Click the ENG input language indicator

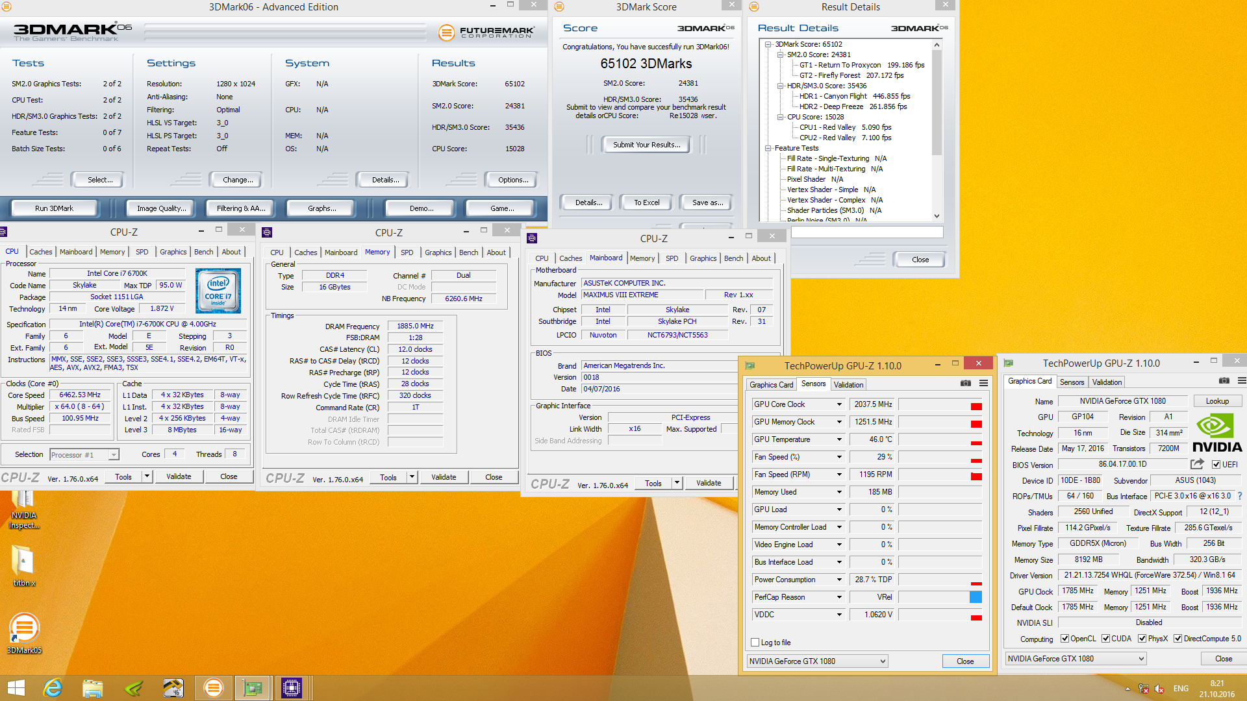1181,689
